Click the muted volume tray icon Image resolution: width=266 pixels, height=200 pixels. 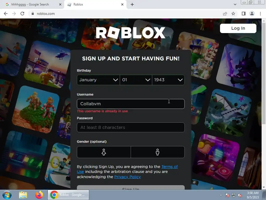(240, 195)
